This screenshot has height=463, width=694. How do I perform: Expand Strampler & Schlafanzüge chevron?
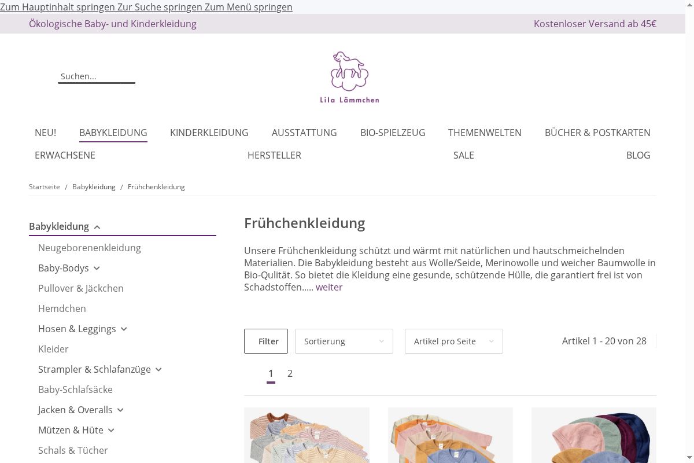158,369
